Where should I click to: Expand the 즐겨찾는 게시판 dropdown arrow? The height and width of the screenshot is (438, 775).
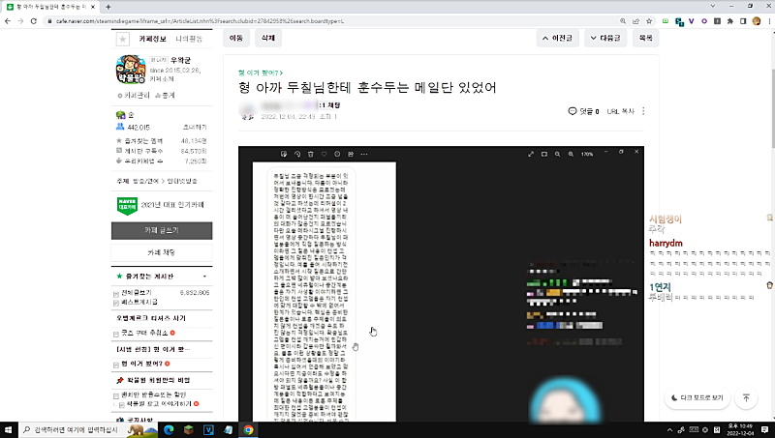click(205, 276)
